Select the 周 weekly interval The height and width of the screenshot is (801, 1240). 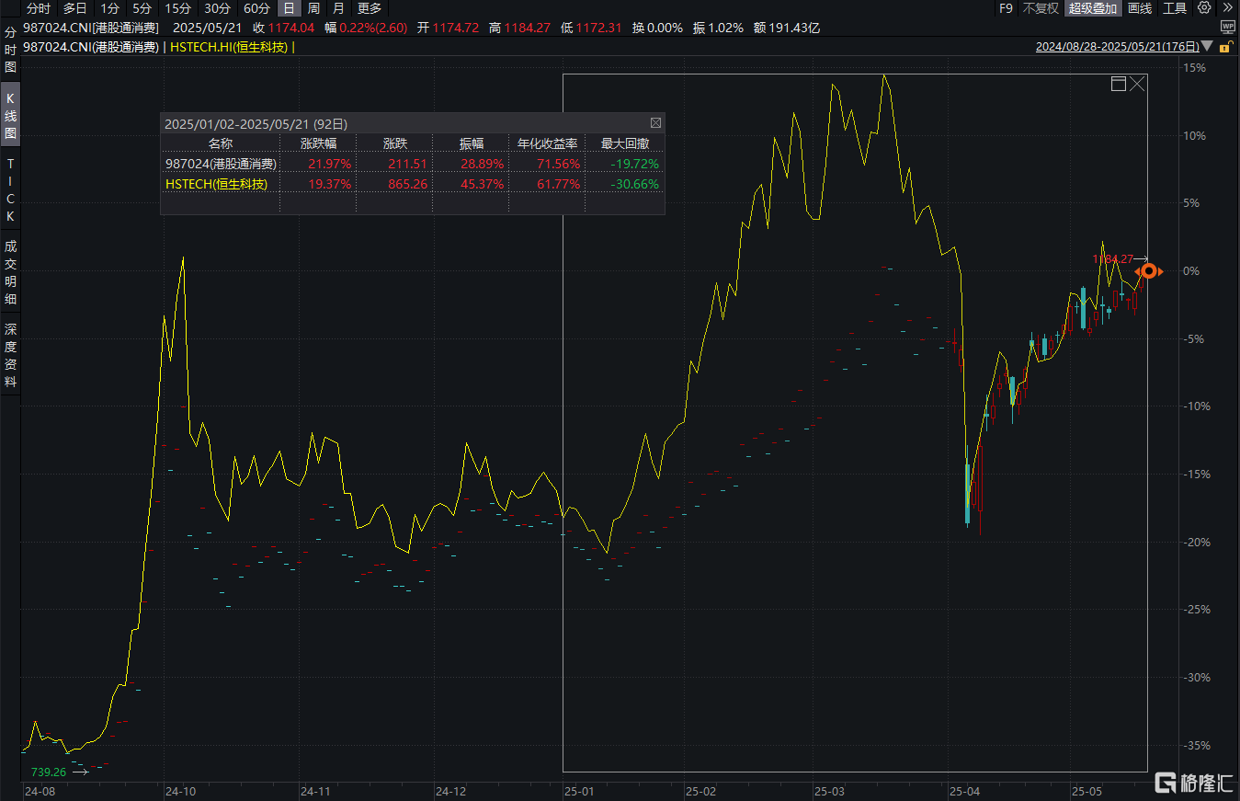click(x=313, y=8)
